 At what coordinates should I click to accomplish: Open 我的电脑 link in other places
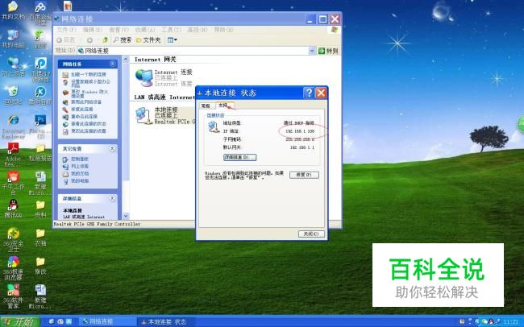(x=76, y=181)
